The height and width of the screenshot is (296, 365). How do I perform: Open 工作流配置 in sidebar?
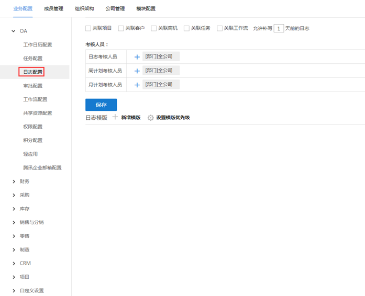[35, 99]
